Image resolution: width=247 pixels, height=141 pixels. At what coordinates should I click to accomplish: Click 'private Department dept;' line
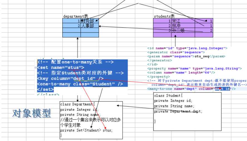(178, 111)
